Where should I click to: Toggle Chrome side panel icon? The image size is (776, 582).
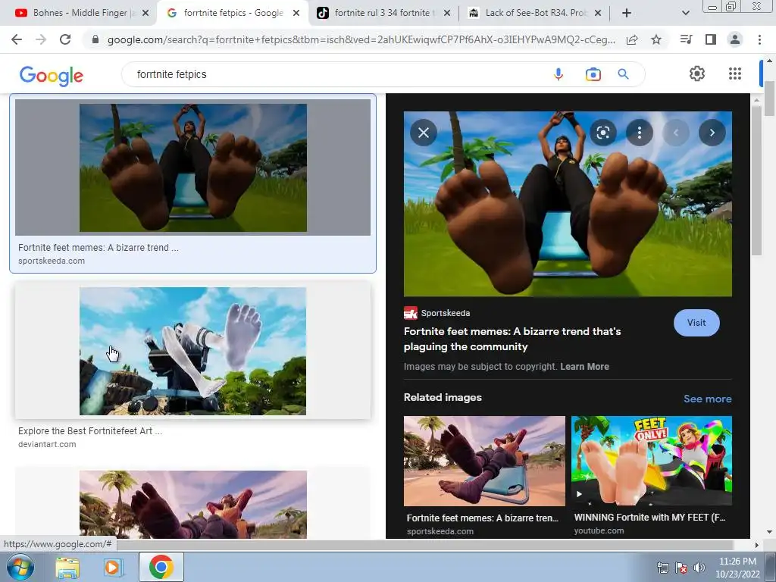tap(711, 39)
